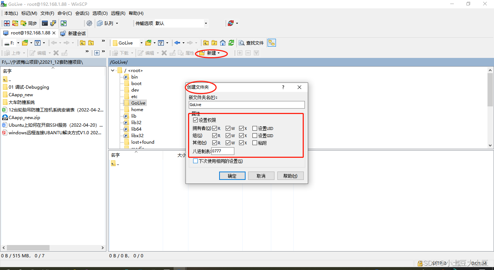Click the new folder name input field
Viewport: 494px width, 270px height.
[247, 105]
